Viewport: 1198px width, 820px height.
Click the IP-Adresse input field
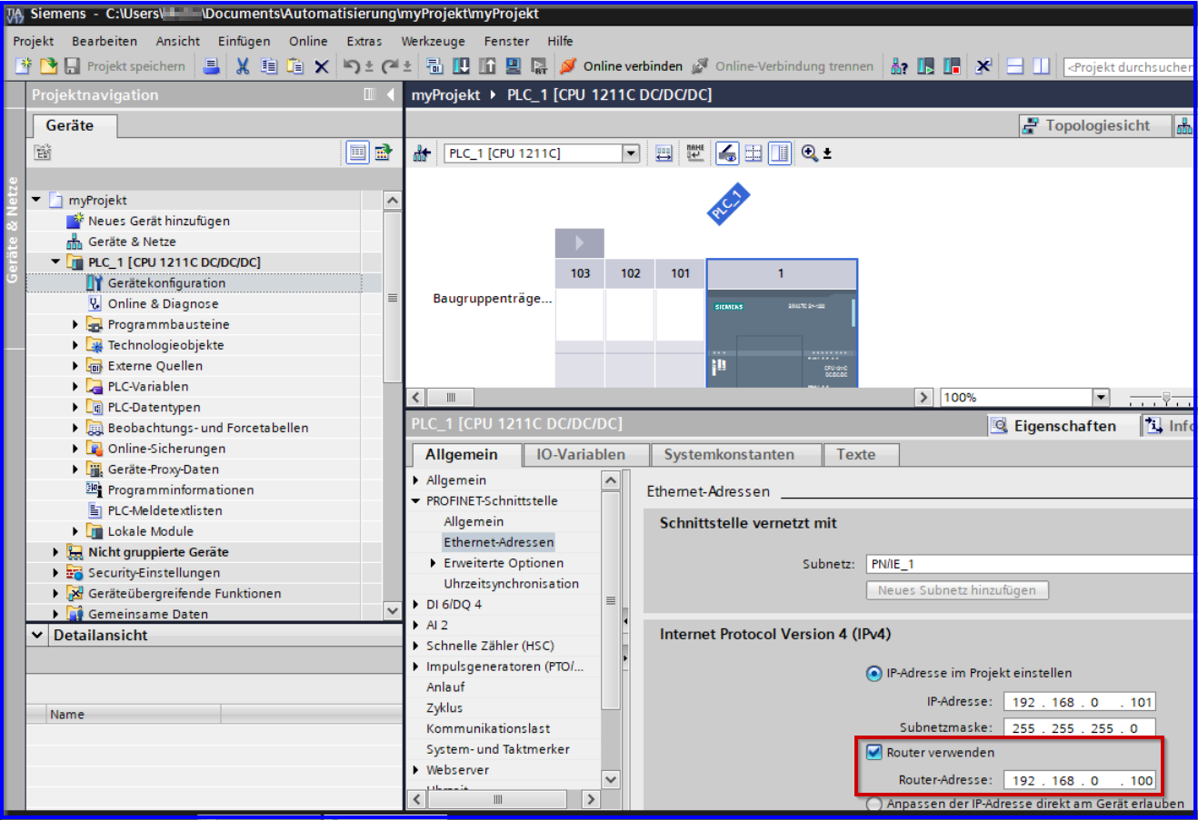[x=1079, y=702]
